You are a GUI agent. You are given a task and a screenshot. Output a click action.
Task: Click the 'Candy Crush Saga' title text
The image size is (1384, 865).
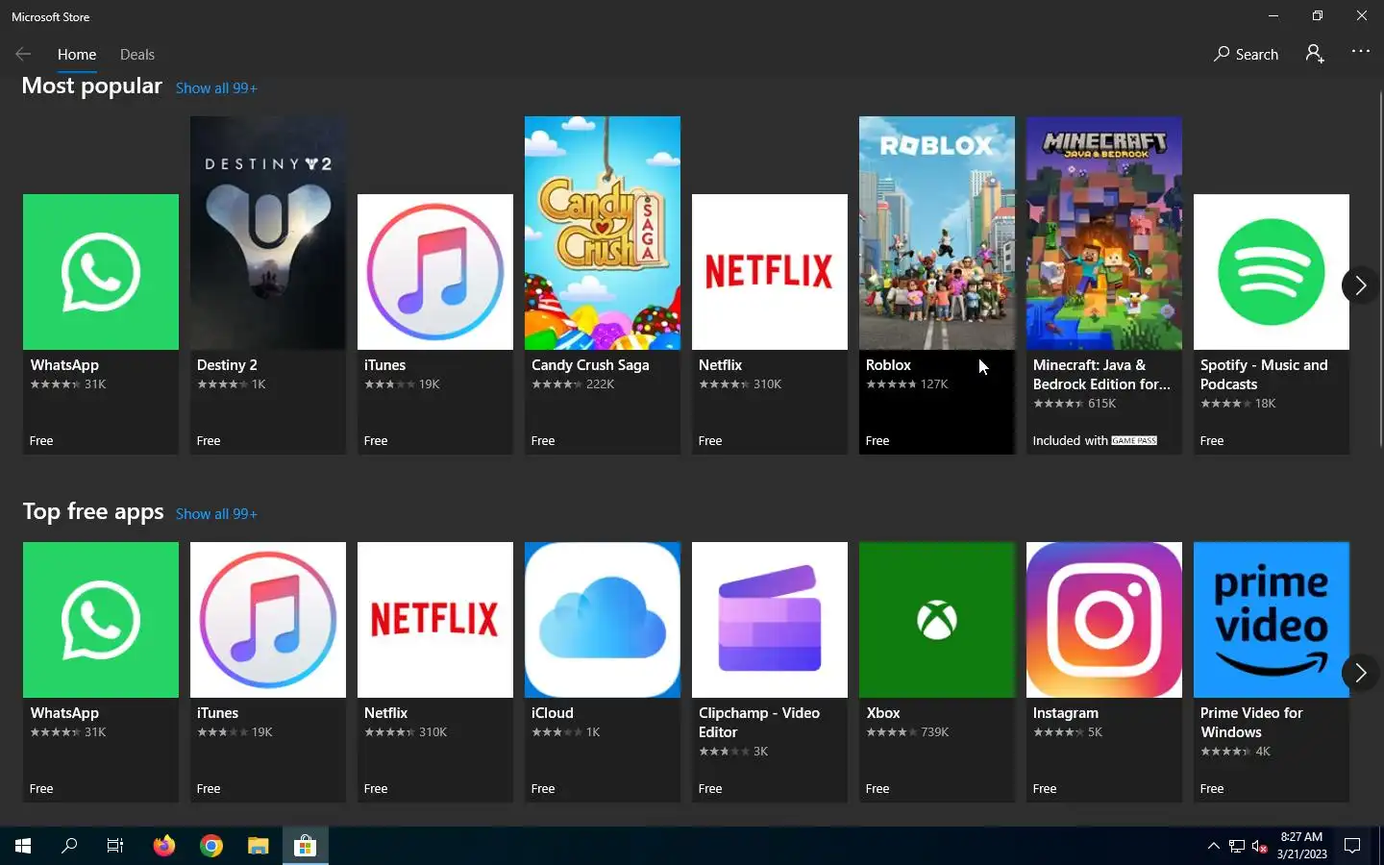point(590,365)
